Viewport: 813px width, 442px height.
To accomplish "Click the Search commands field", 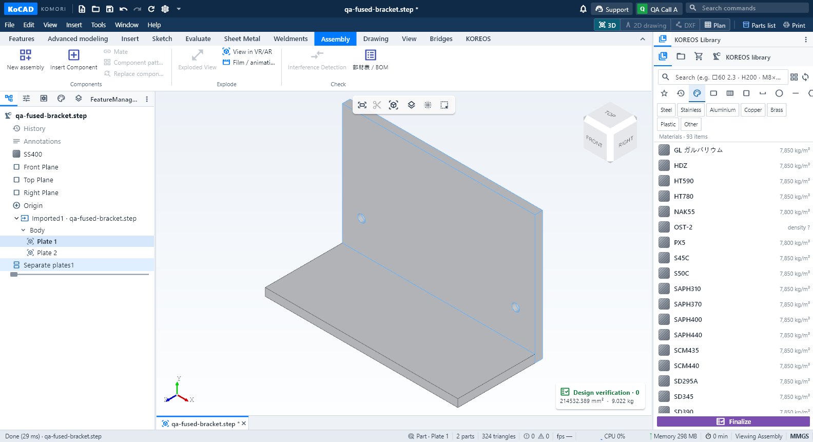I will pyautogui.click(x=747, y=8).
